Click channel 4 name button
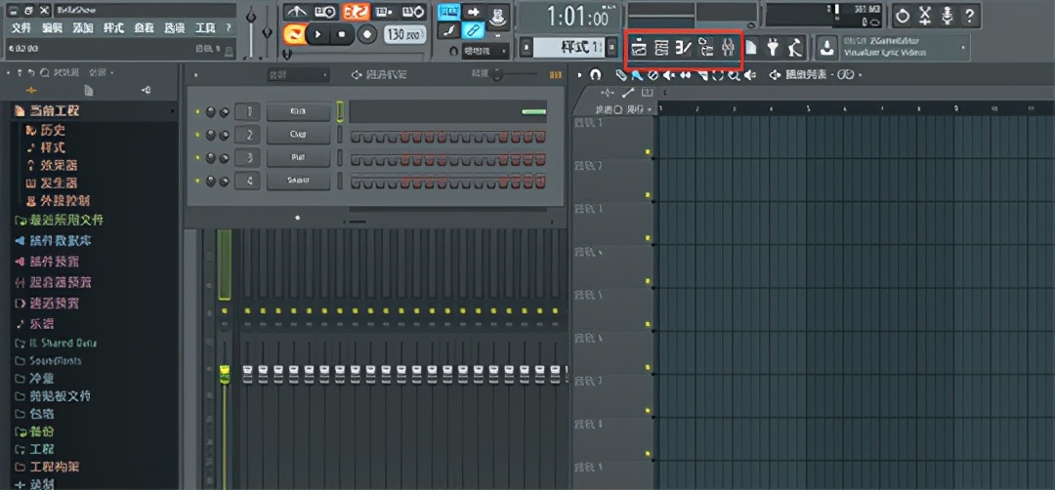 (x=298, y=181)
